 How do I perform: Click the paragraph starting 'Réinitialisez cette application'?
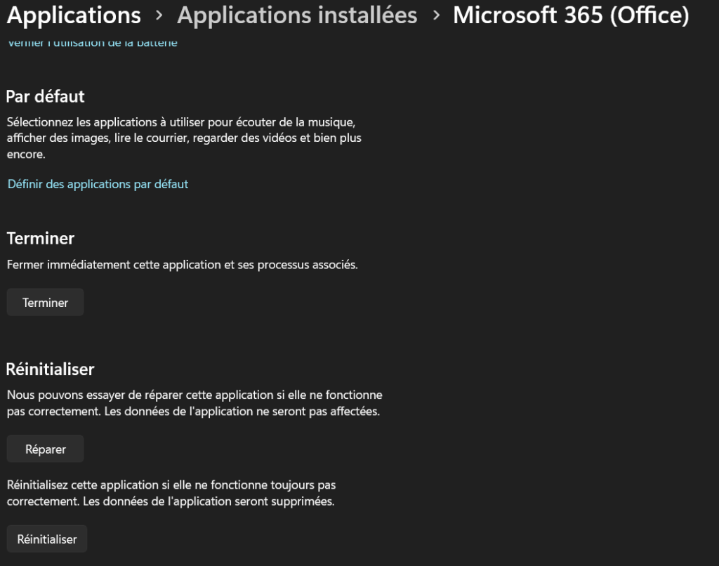pos(171,493)
